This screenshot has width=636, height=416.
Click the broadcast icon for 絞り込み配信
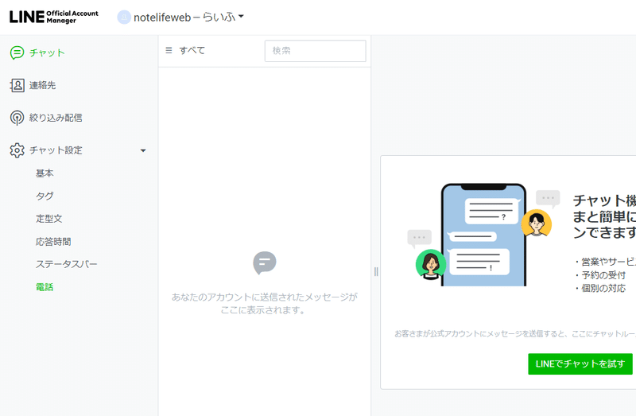coord(17,118)
